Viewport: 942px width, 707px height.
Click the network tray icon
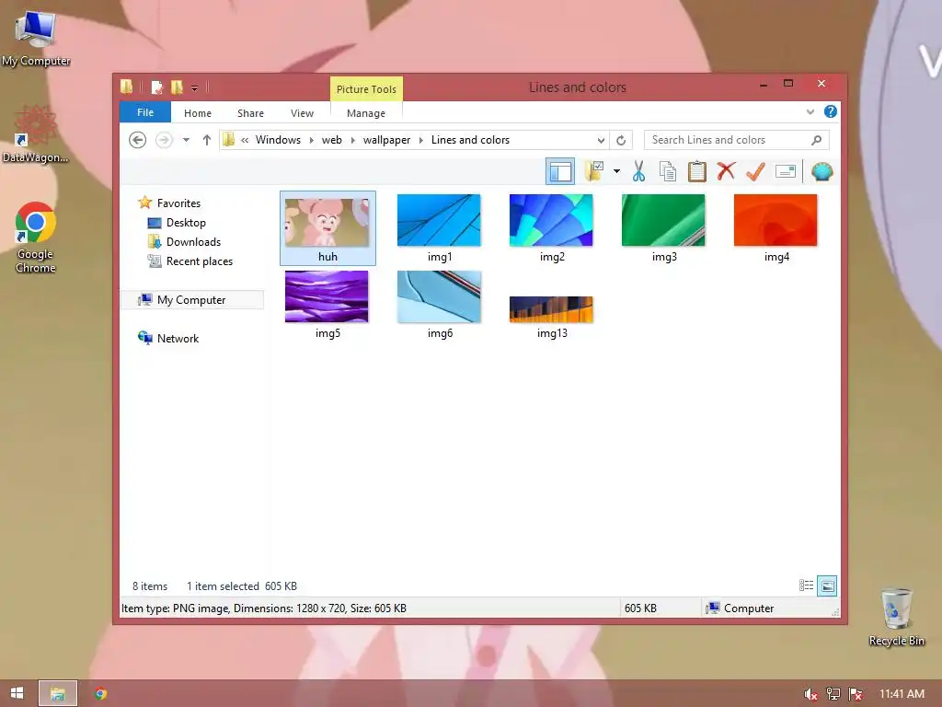tap(833, 694)
